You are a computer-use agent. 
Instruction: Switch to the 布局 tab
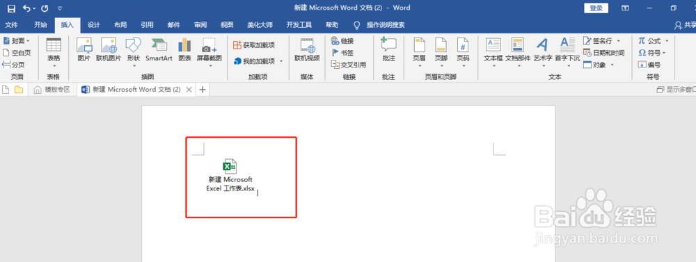tap(120, 25)
